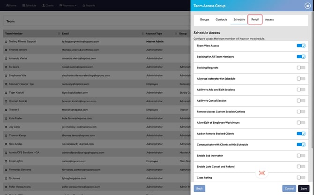Open Reports from the top navigation
Viewport: 314px width, 195px height.
pyautogui.click(x=89, y=6)
